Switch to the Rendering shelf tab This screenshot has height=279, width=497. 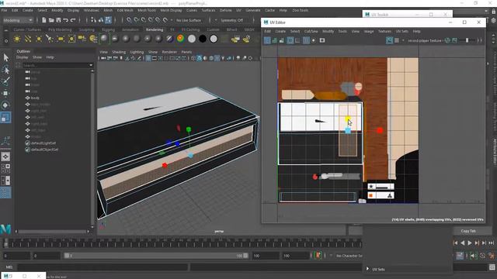click(x=155, y=29)
